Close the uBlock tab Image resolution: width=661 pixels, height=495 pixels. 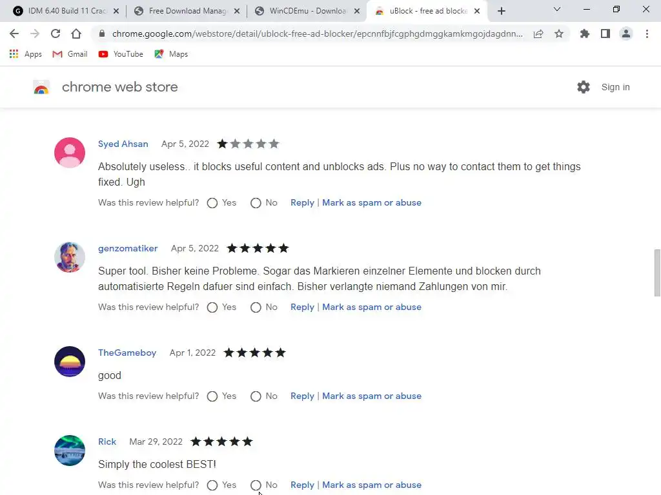coord(477,12)
